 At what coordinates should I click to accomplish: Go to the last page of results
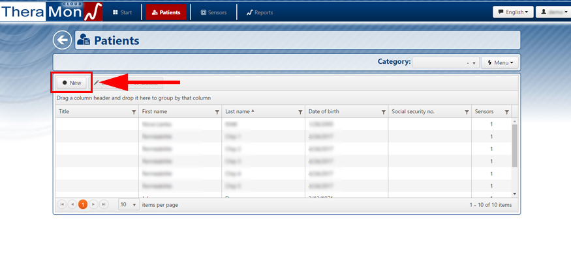[x=104, y=204]
